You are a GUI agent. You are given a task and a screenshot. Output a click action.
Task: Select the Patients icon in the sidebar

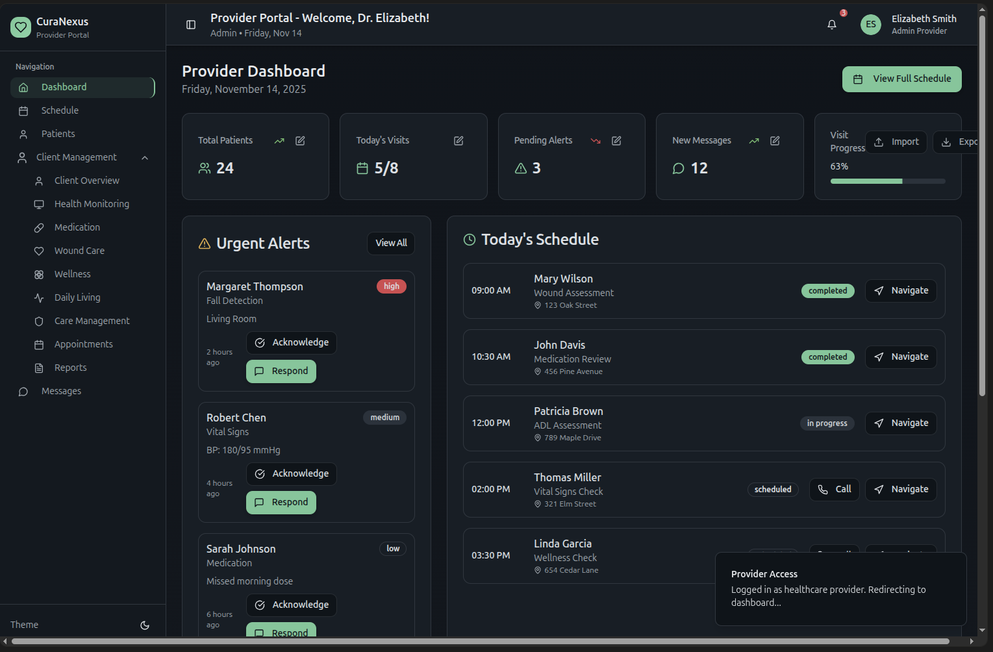click(x=23, y=134)
